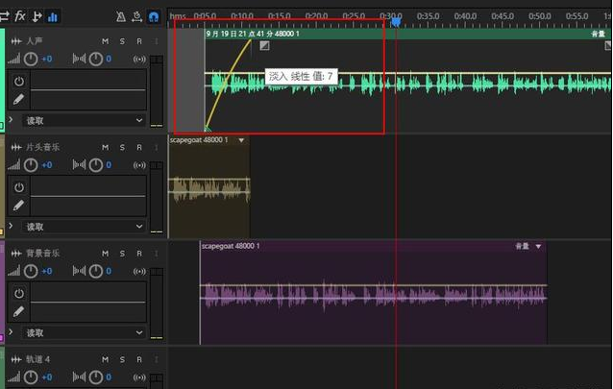Click the monitor input icon on 人声 track
The image size is (613, 389).
[x=140, y=59]
